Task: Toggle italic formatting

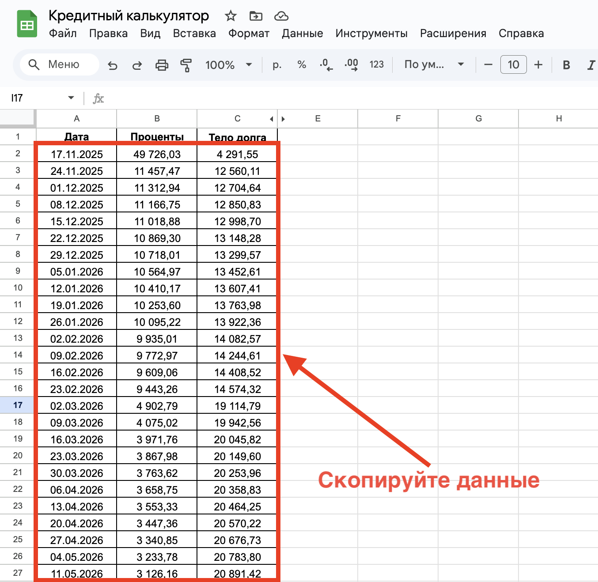Action: (x=591, y=65)
